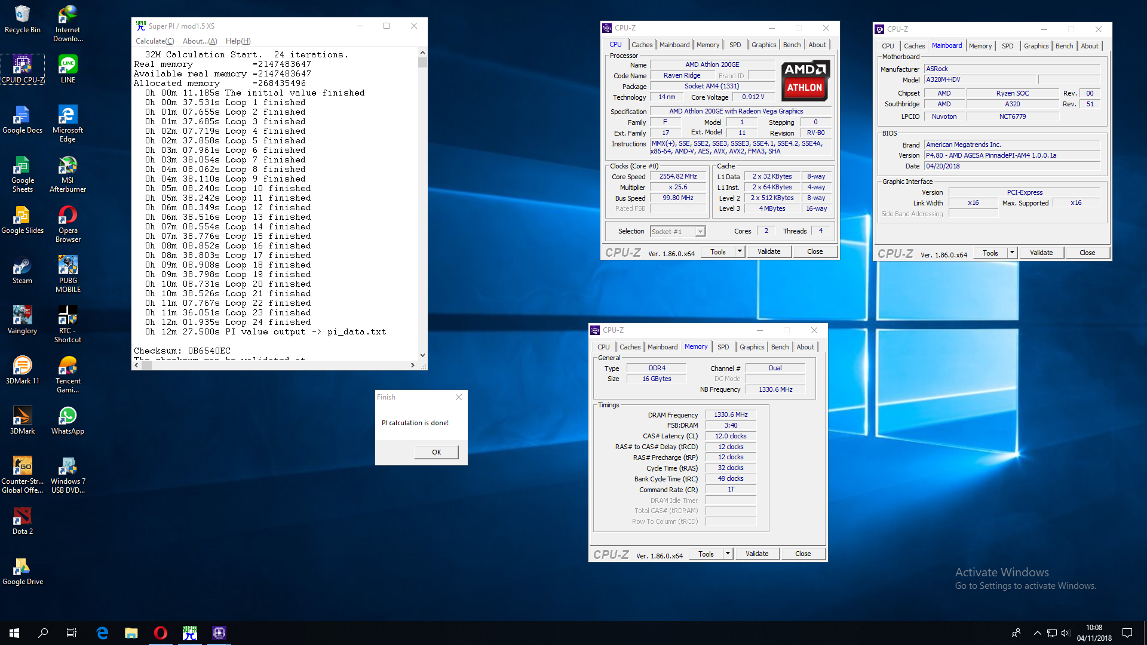Click CPU-Z taskbar icon
Viewport: 1147px width, 645px height.
[x=219, y=633]
